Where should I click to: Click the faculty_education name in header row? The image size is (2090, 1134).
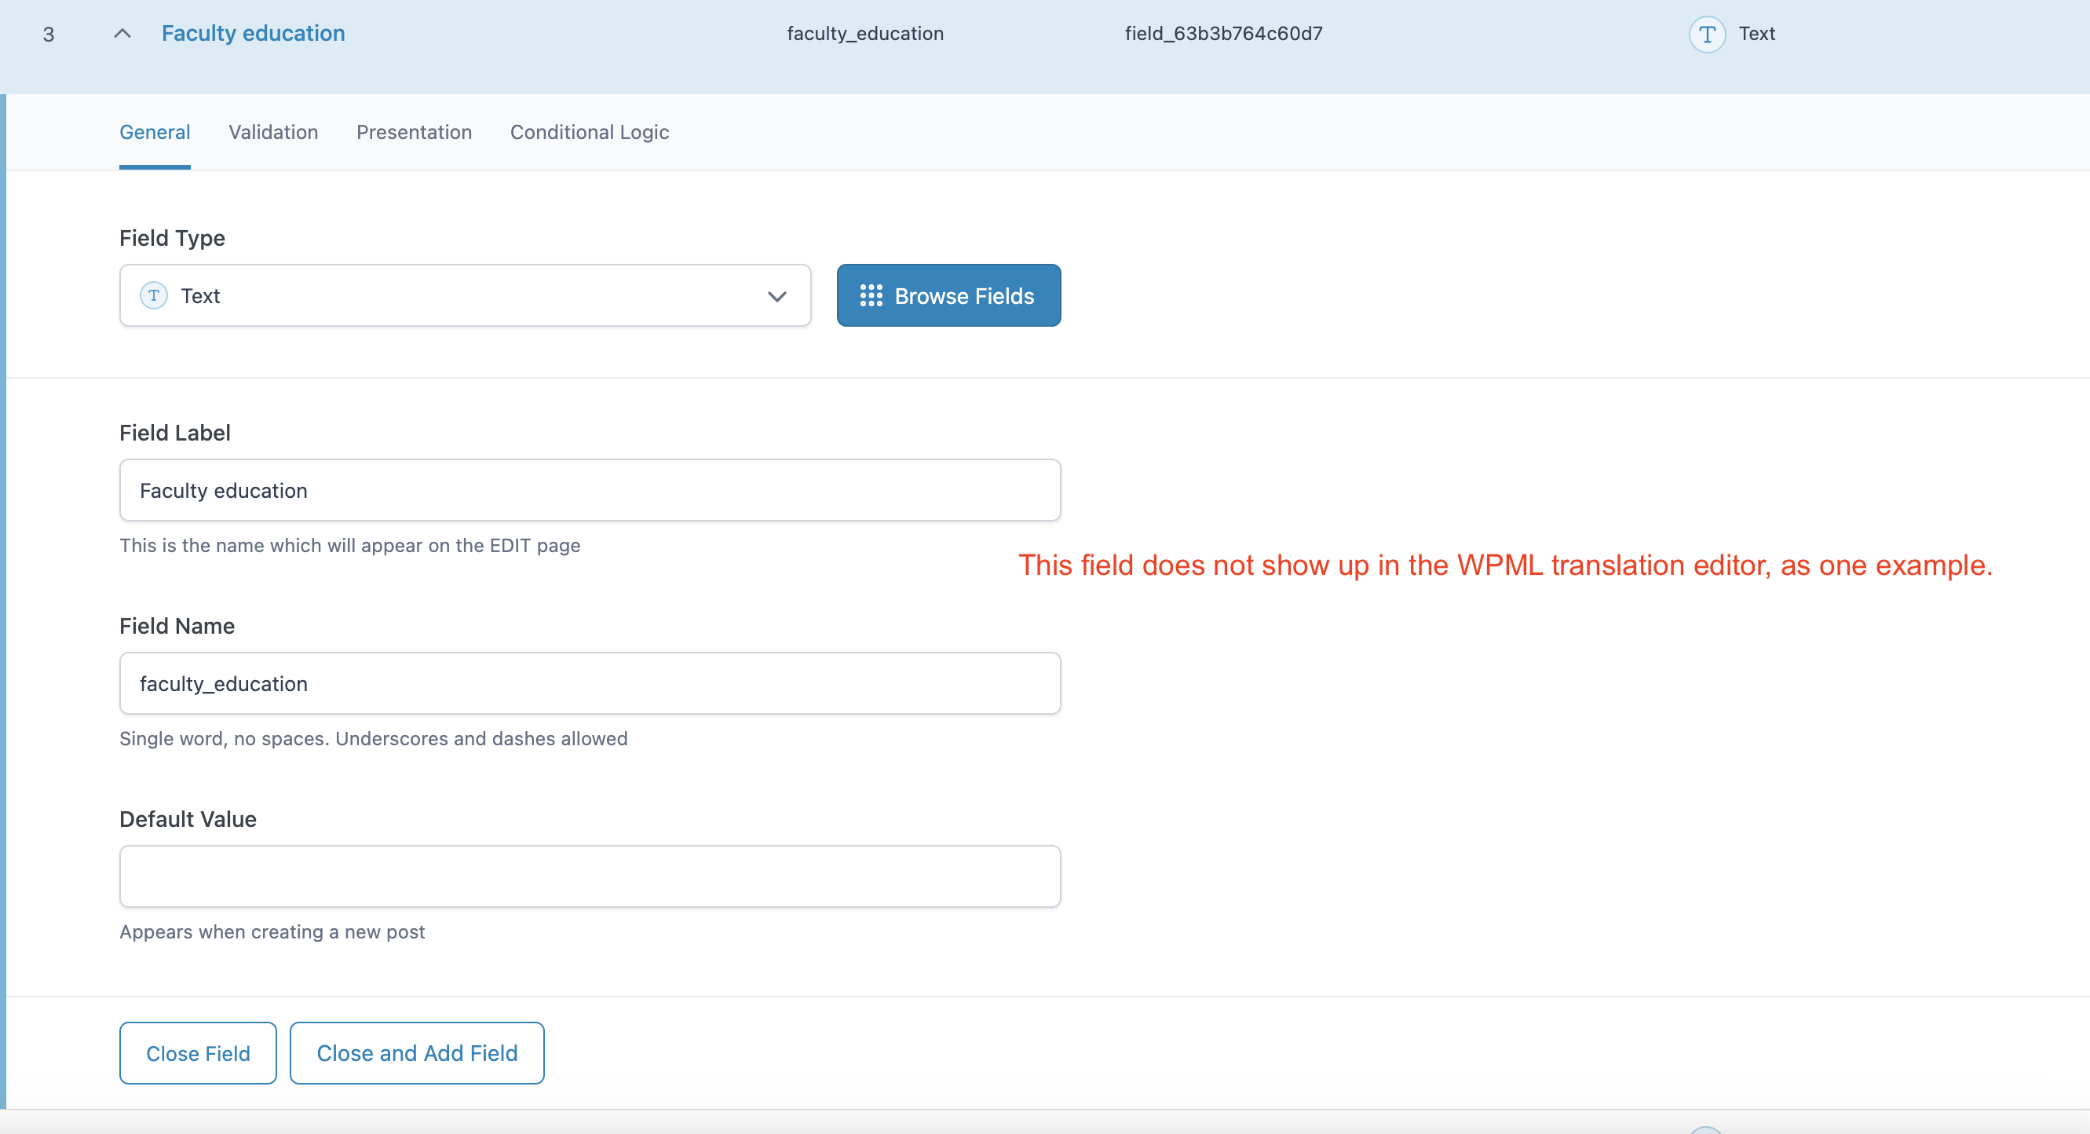865,33
